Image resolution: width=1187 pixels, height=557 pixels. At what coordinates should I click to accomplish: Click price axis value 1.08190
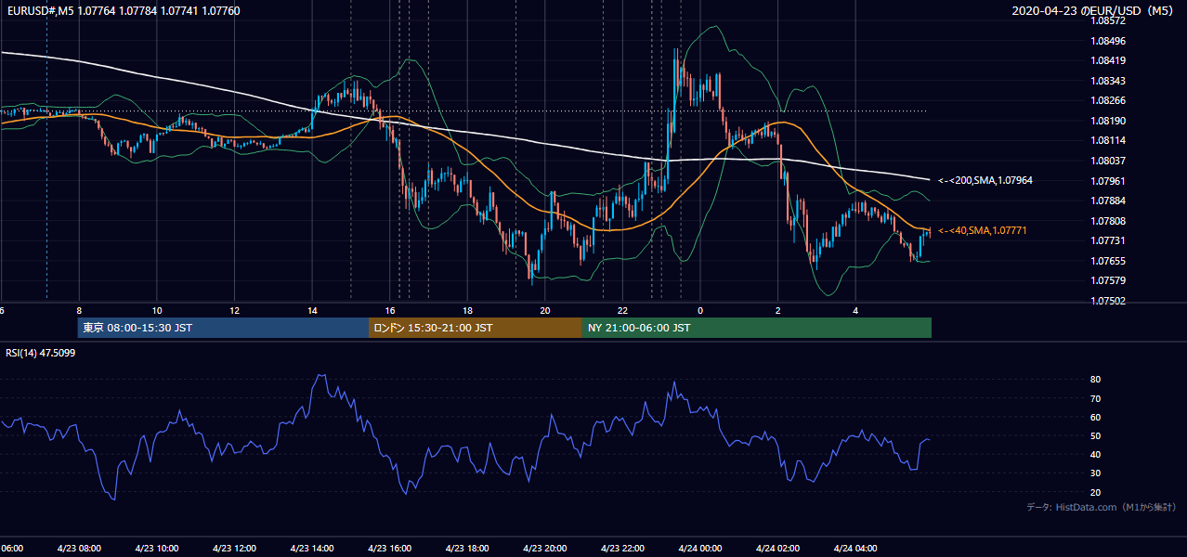pos(1108,121)
